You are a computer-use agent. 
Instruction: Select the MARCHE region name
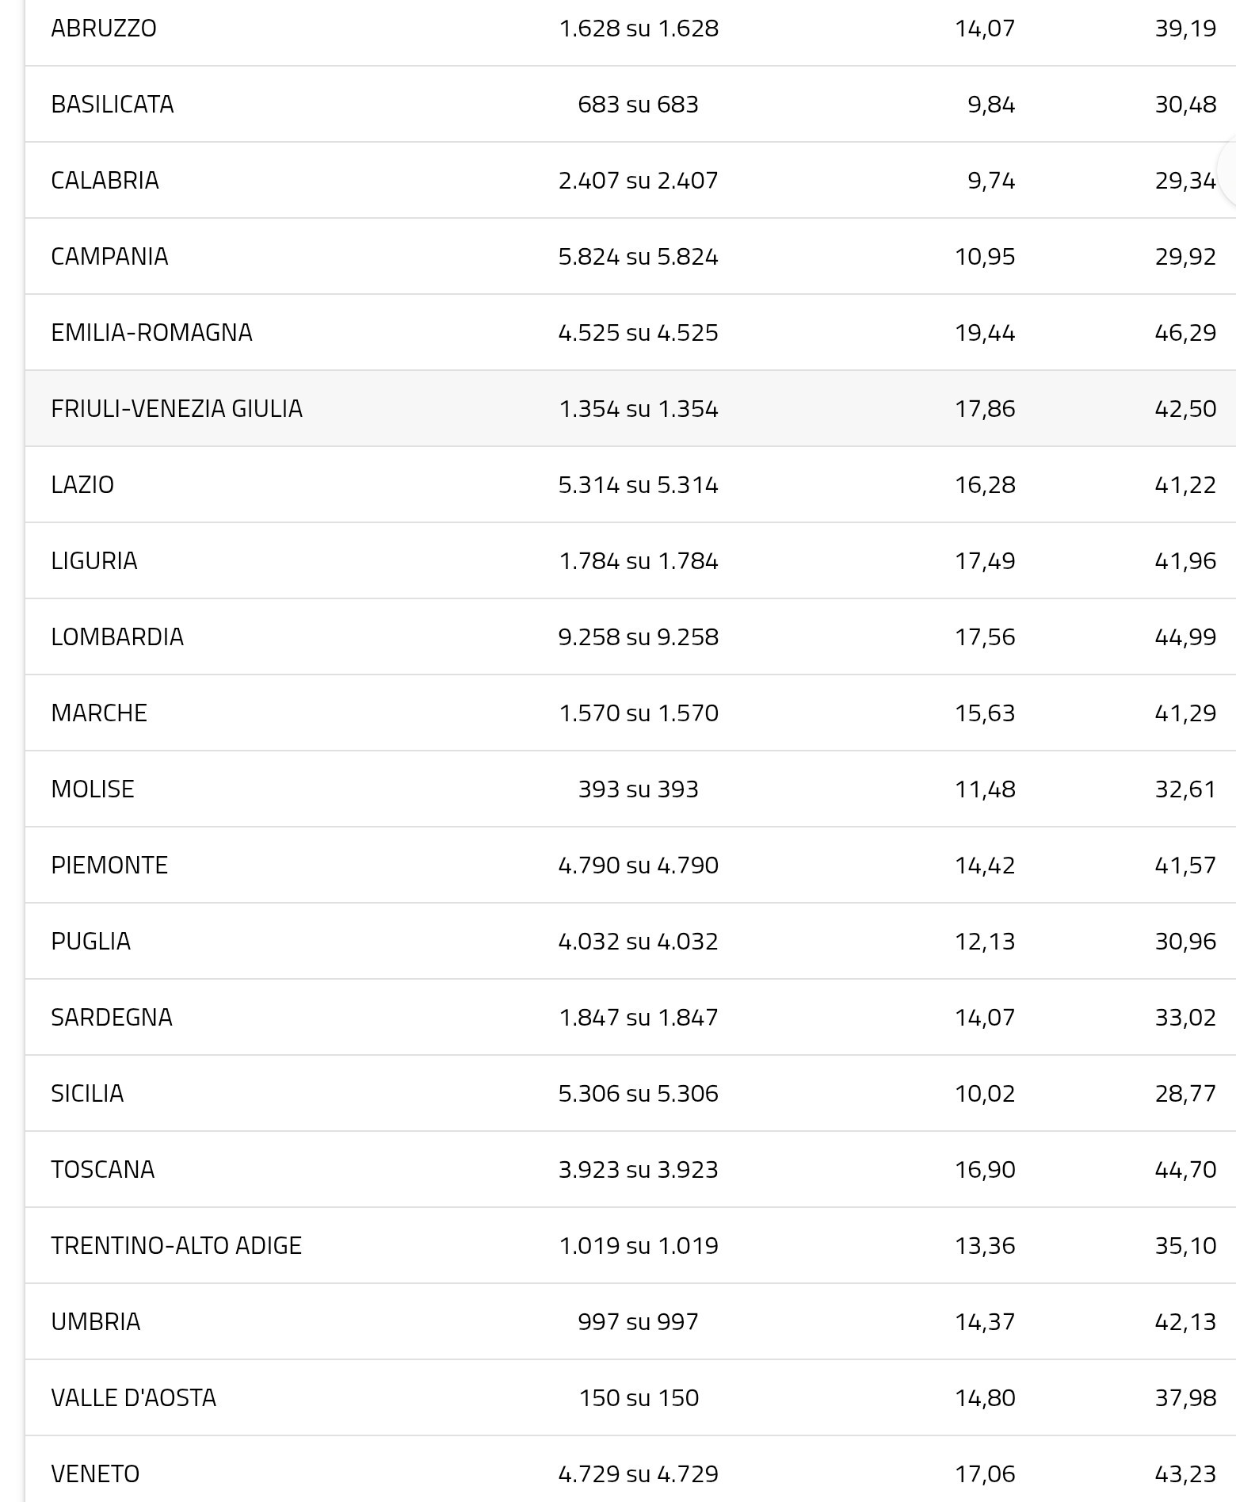point(99,713)
